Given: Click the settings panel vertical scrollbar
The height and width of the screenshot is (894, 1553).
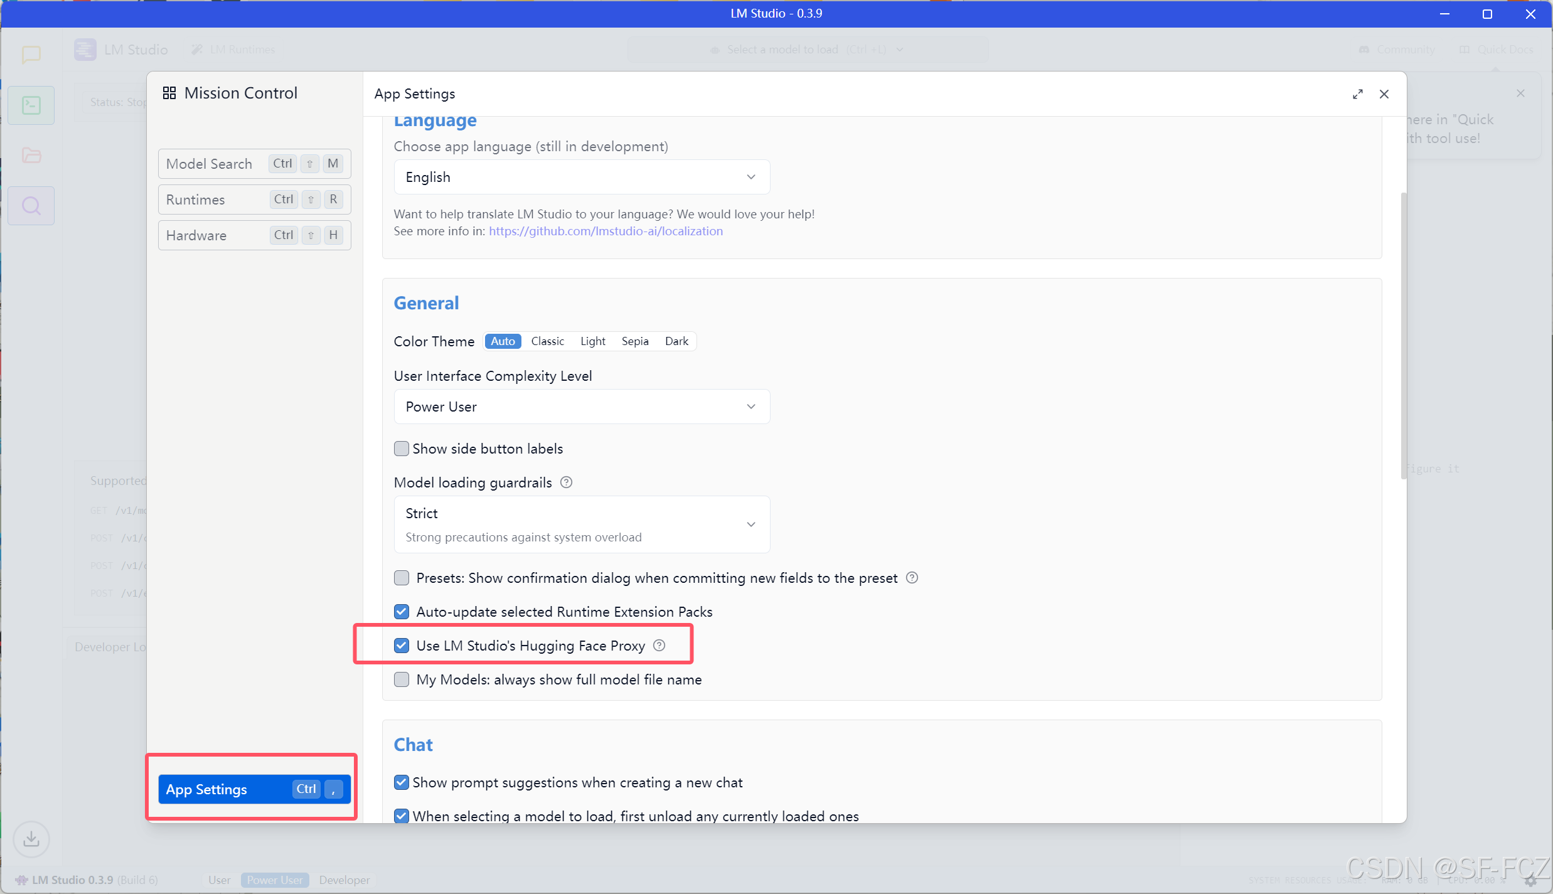Looking at the screenshot, I should 1404,336.
